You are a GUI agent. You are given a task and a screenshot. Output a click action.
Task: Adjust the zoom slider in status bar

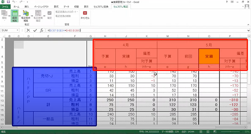(230, 132)
